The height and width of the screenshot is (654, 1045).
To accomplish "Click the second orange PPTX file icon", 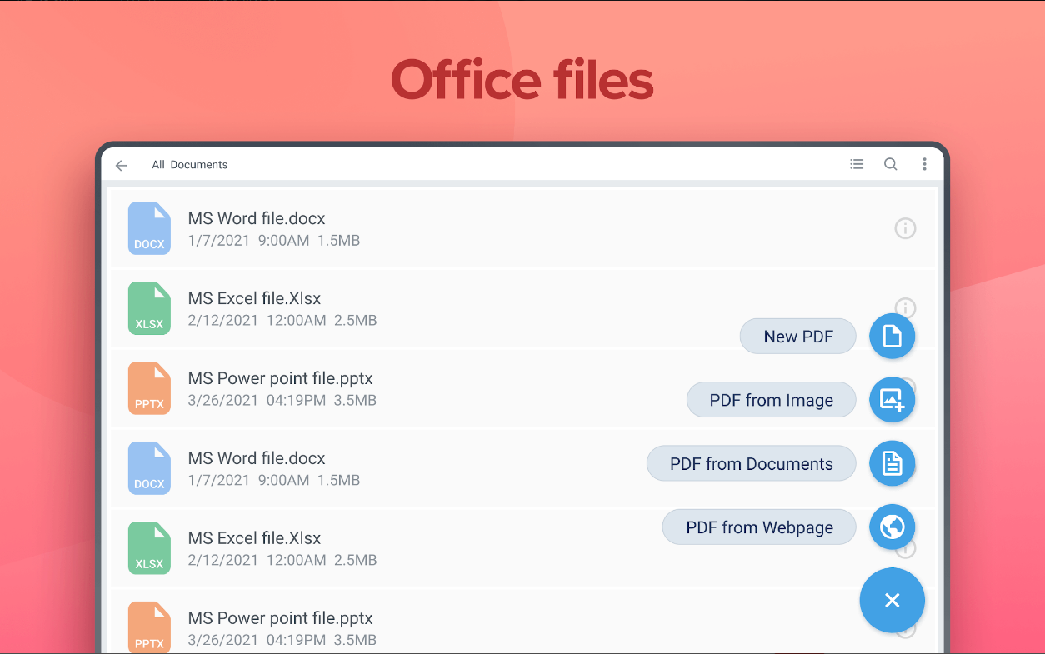I will pyautogui.click(x=149, y=627).
